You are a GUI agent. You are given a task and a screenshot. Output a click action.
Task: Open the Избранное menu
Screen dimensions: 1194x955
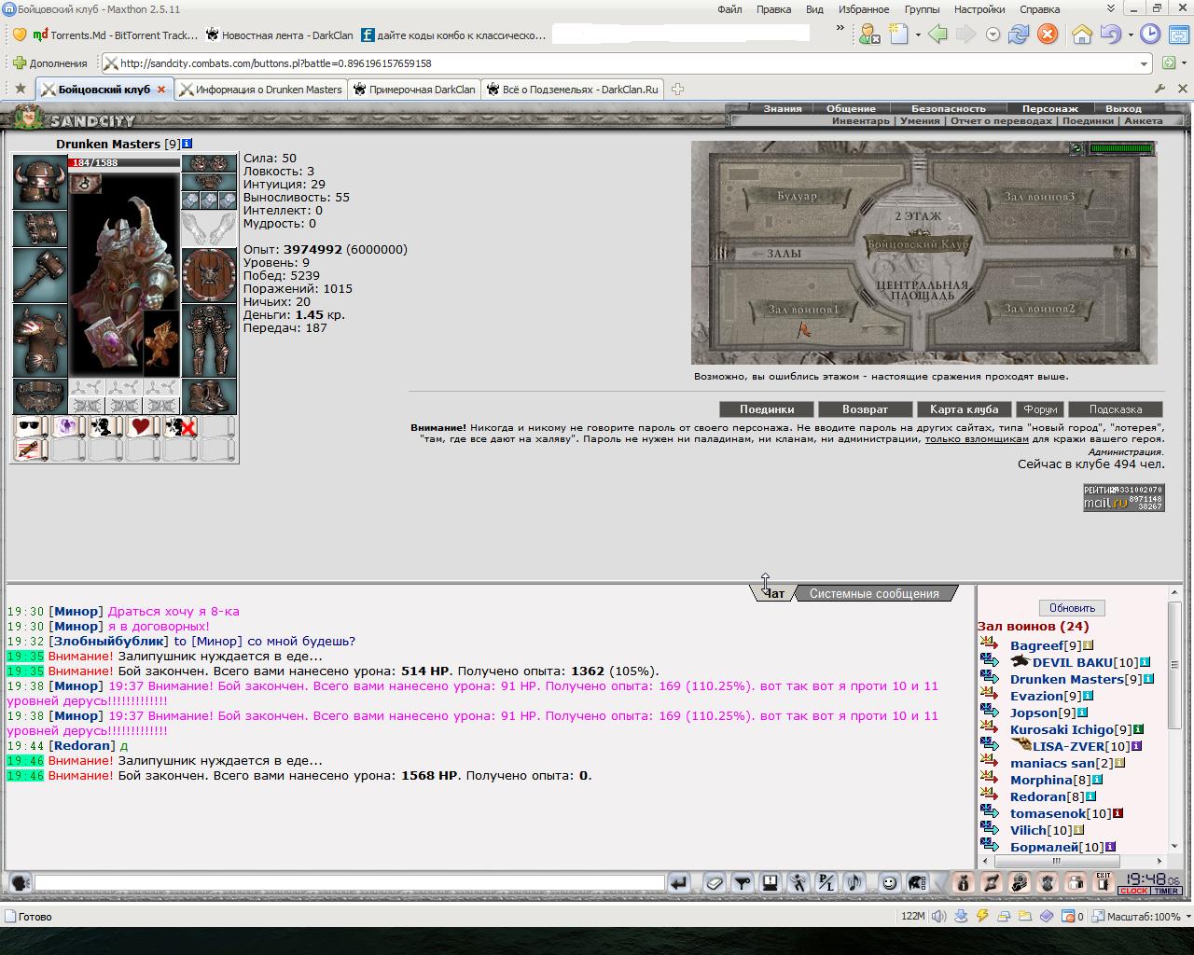click(863, 9)
